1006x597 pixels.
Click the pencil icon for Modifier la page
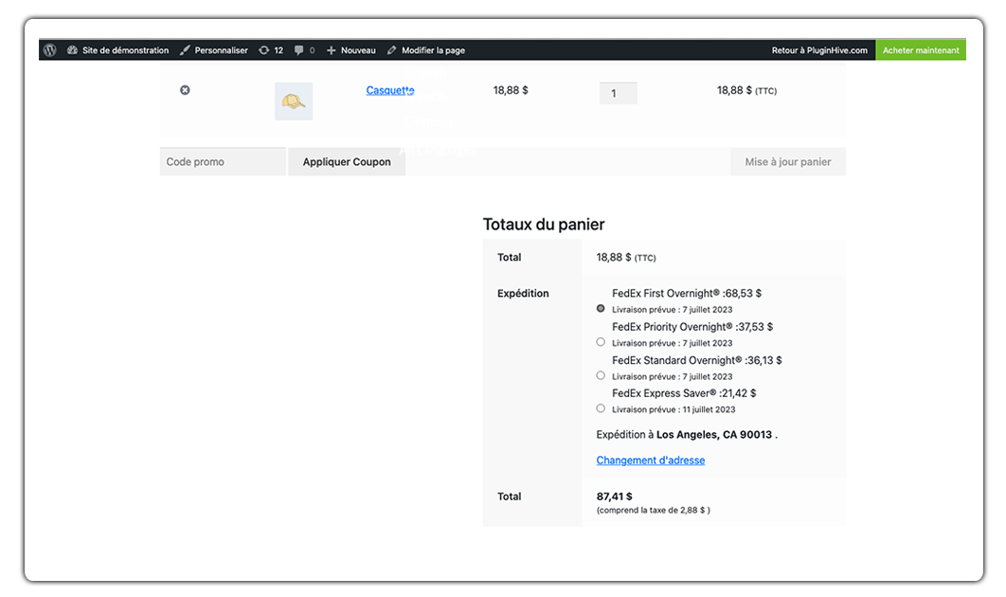click(391, 50)
